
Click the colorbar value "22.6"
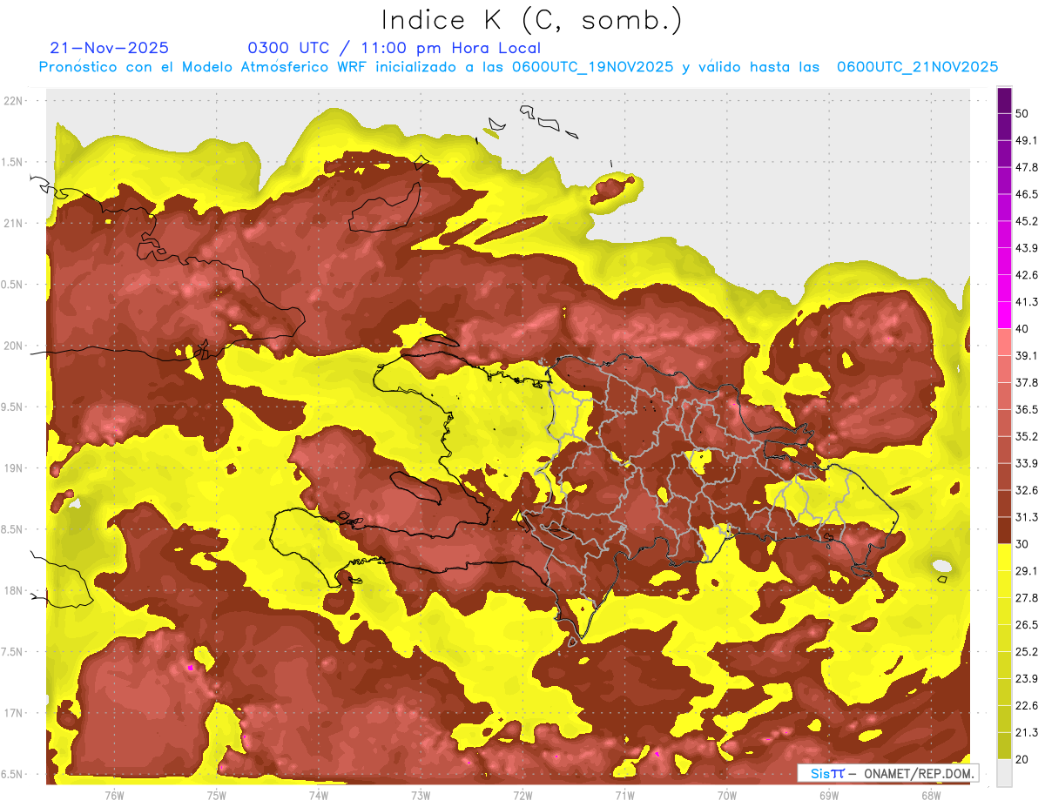[1026, 706]
